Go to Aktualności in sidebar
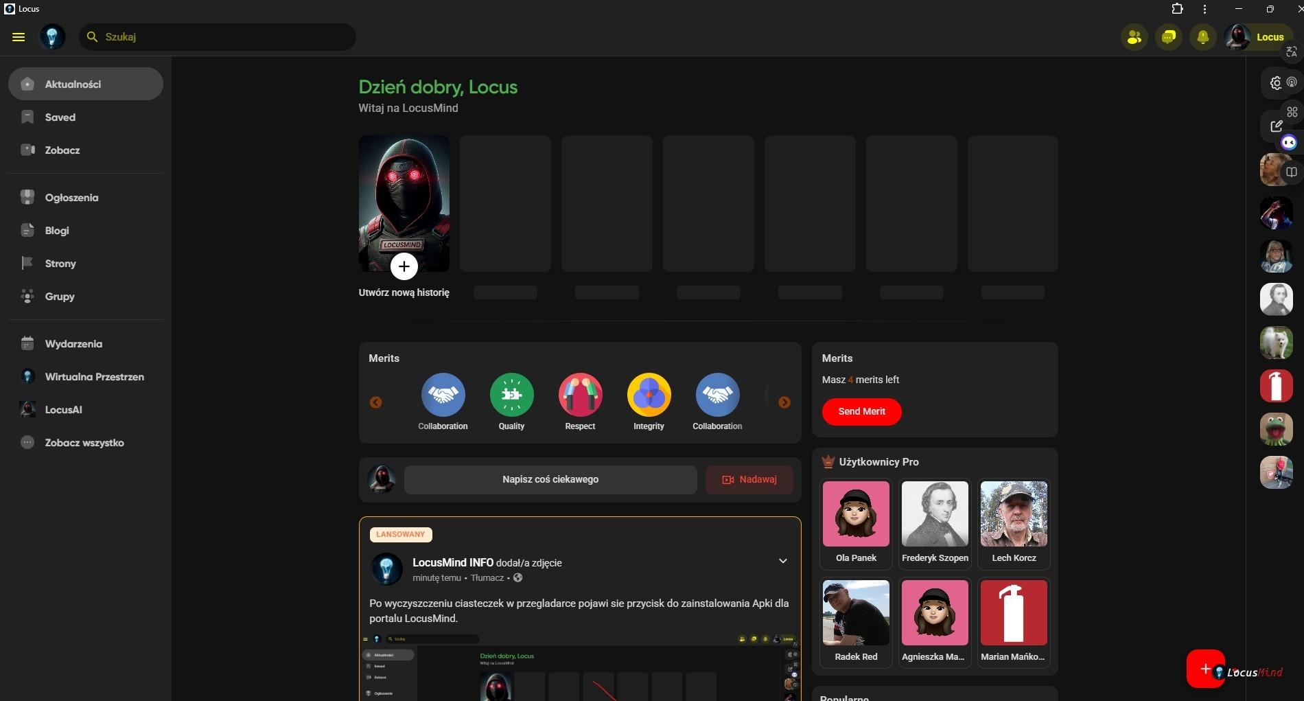 click(86, 84)
